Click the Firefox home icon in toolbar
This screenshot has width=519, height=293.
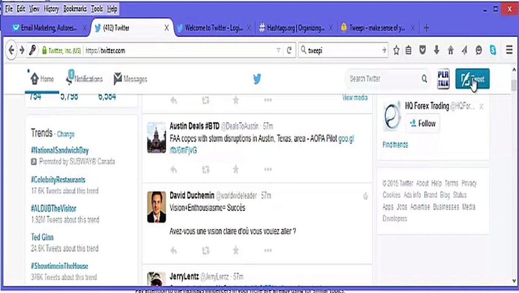450,50
